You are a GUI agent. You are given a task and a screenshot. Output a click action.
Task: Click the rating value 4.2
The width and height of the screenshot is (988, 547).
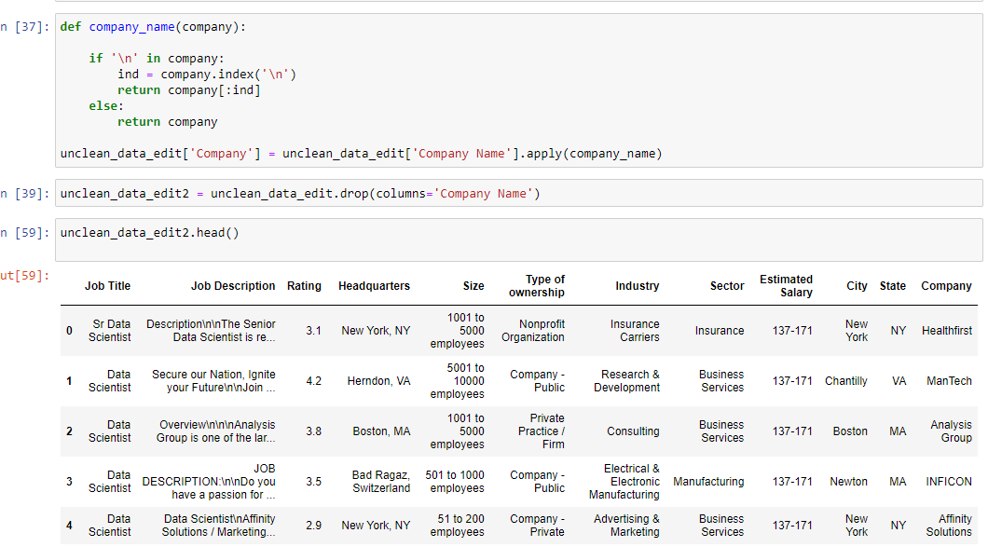(314, 380)
